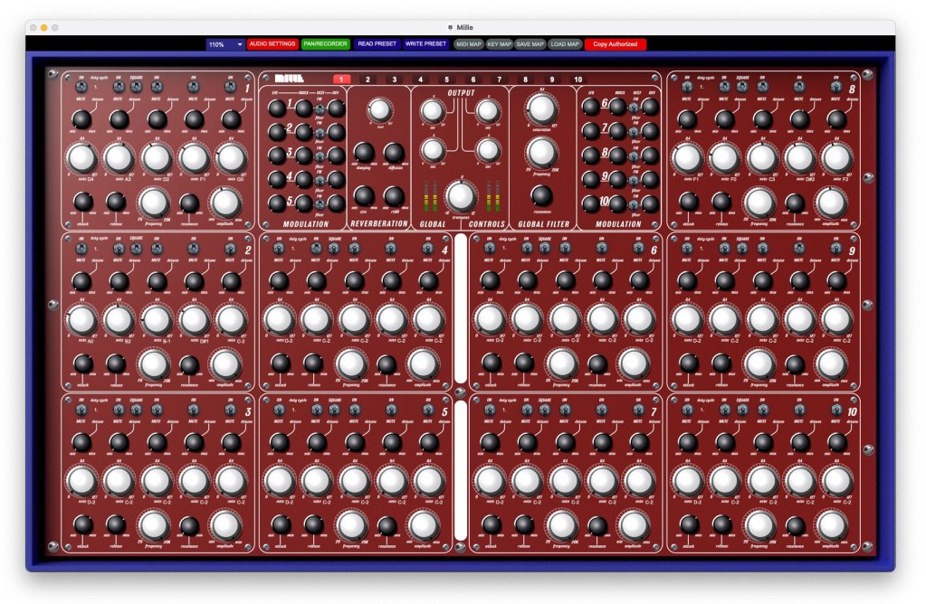Click the LOAD MAP button
The width and height of the screenshot is (926, 604).
pos(564,43)
